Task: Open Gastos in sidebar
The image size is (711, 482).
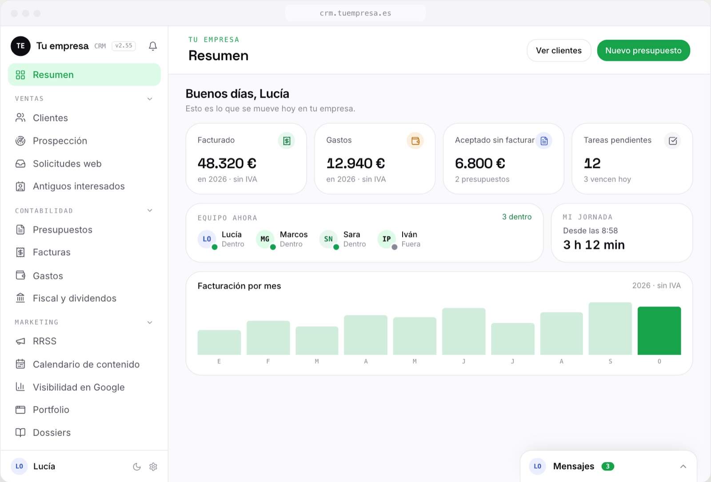Action: tap(84, 276)
